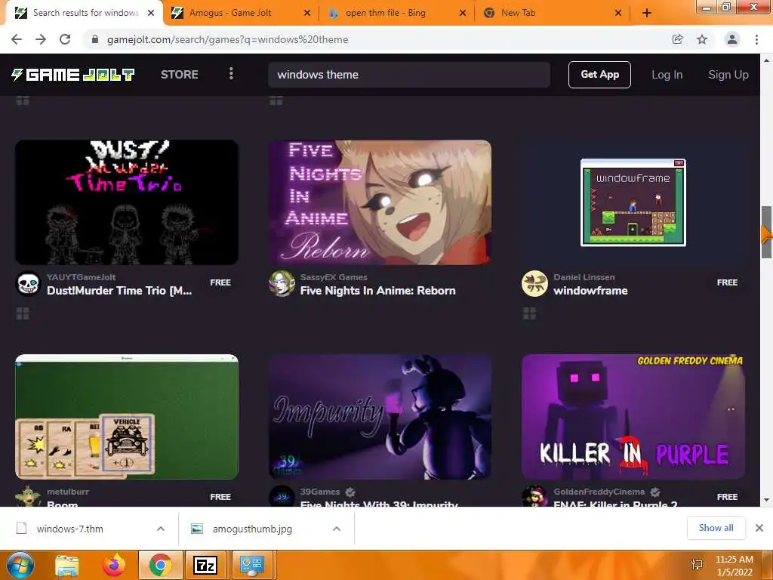Open the Five Nights In Anime: Reborn title
The width and height of the screenshot is (773, 580).
coord(377,291)
